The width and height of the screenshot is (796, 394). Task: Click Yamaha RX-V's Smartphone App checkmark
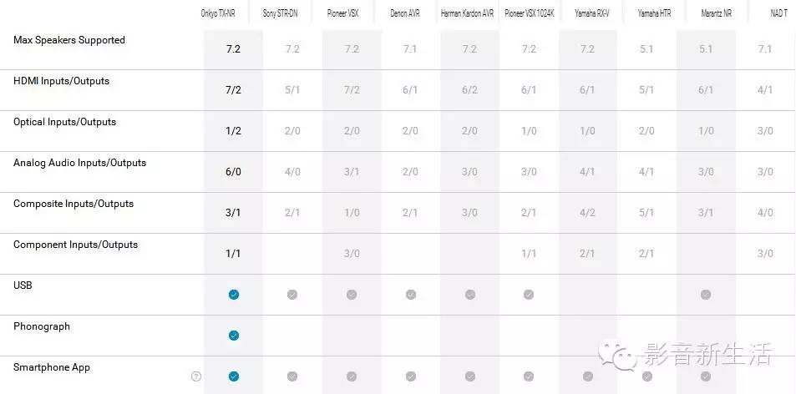[588, 376]
